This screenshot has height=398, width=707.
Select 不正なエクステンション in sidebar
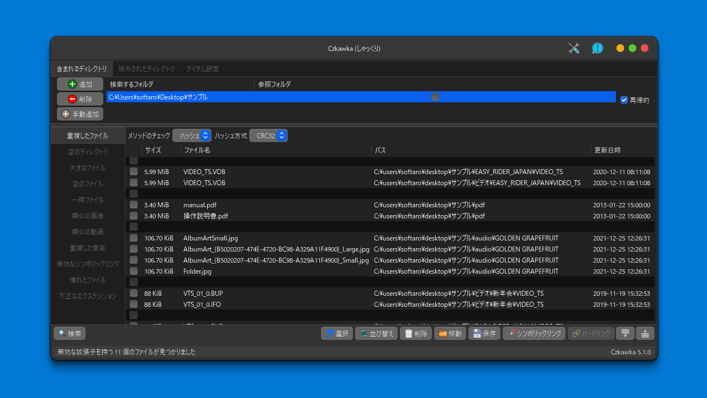[x=88, y=296]
